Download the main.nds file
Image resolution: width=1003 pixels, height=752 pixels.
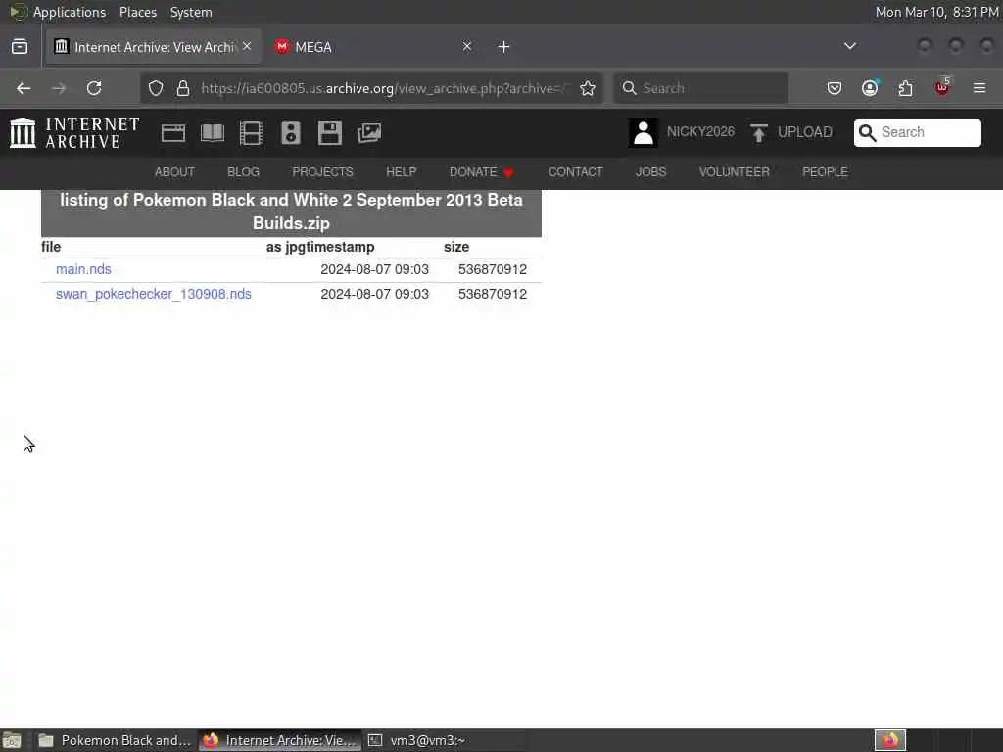[84, 269]
